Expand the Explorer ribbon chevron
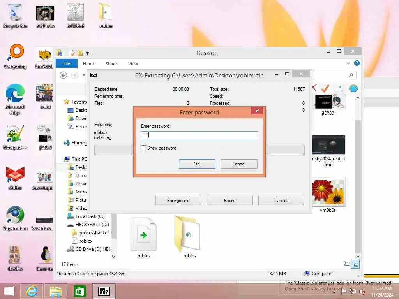Screen dimensions: 399x299 [348, 63]
